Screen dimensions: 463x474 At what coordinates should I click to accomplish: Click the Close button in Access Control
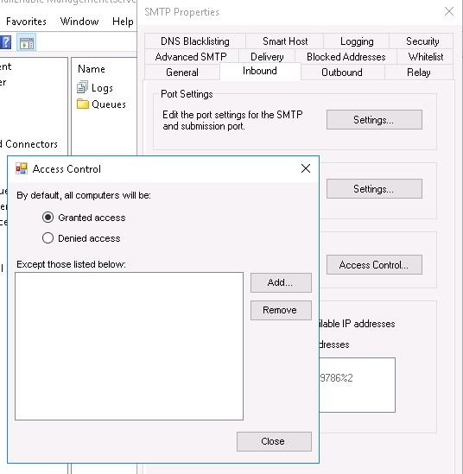(x=274, y=441)
